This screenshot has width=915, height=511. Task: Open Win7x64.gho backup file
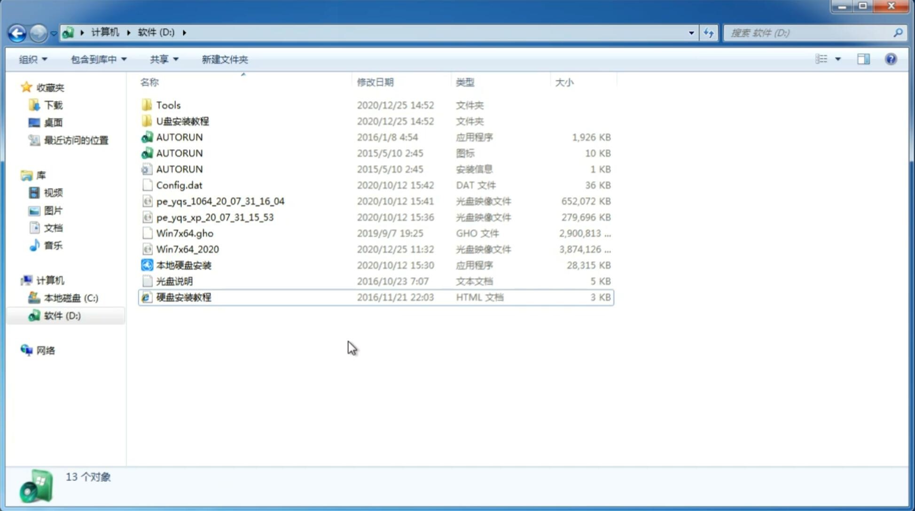185,233
